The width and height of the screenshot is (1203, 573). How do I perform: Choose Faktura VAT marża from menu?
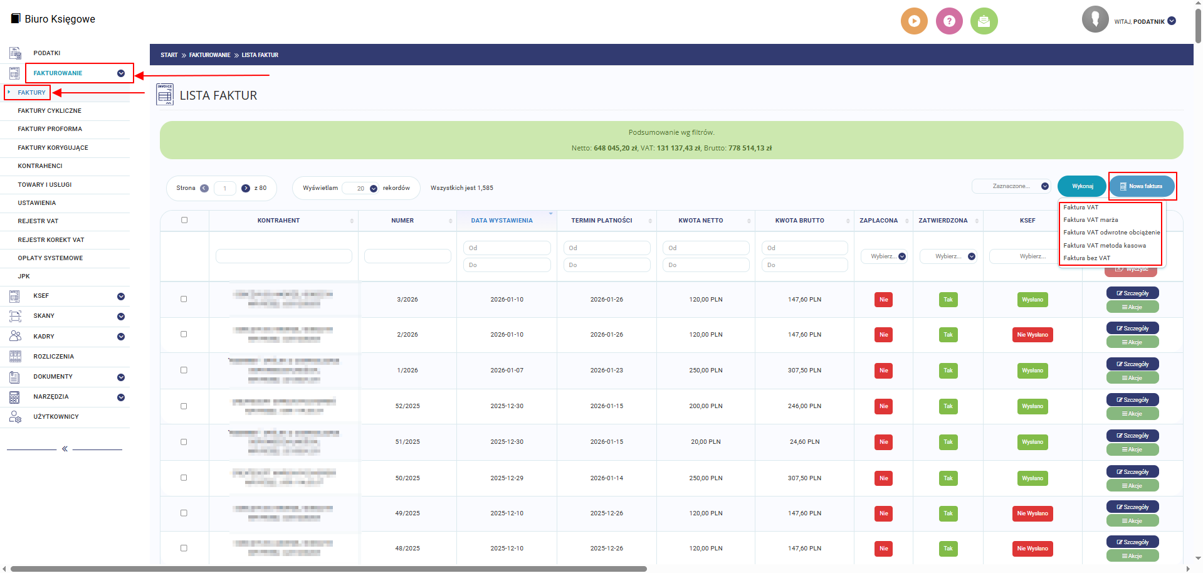[1090, 220]
